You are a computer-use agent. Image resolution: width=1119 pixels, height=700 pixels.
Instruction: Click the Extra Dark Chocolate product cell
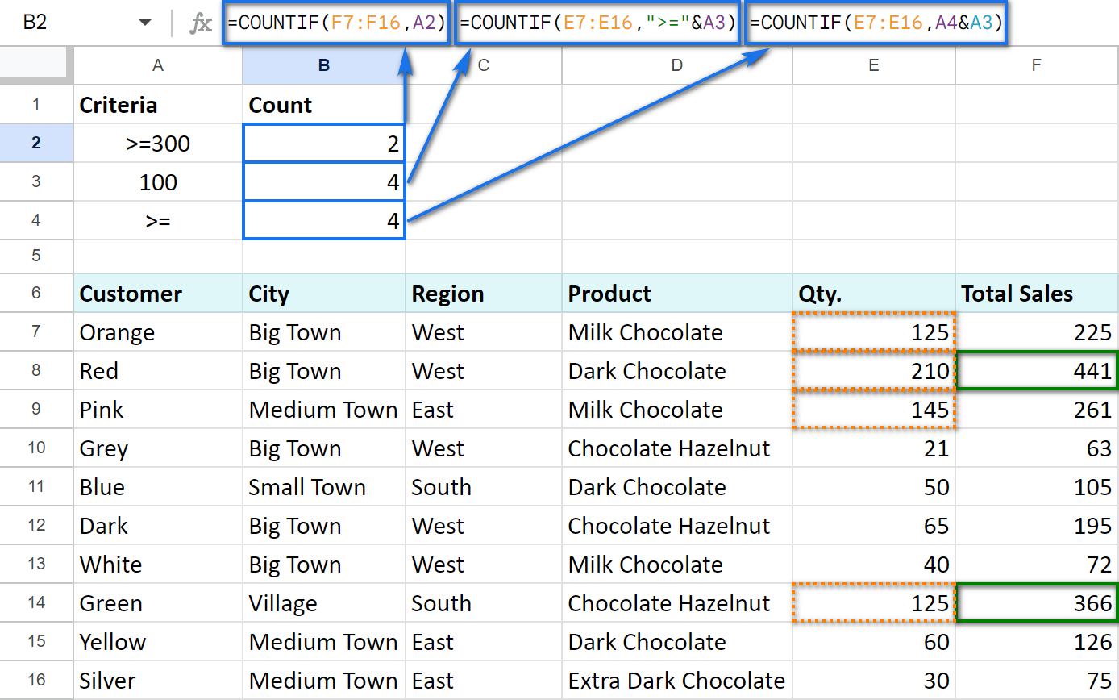[x=677, y=681]
